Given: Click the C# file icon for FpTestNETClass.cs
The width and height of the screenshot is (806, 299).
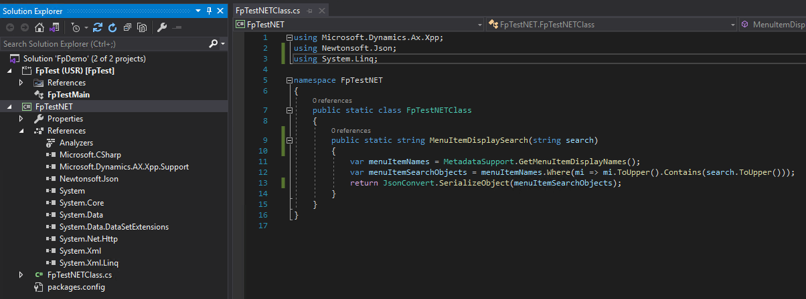Looking at the screenshot, I should click(39, 275).
